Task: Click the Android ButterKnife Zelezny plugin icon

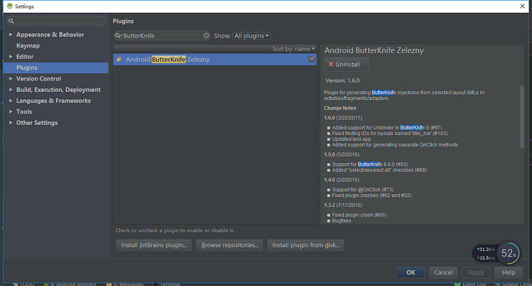Action: pyautogui.click(x=119, y=59)
